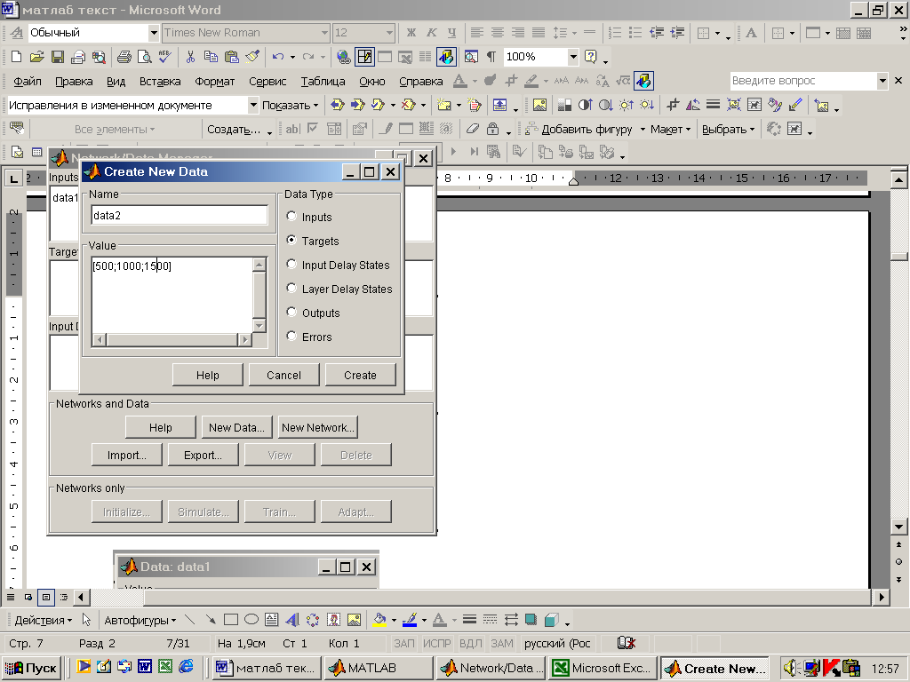Image resolution: width=910 pixels, height=682 pixels.
Task: Click the Undo arrow icon
Action: tap(278, 57)
